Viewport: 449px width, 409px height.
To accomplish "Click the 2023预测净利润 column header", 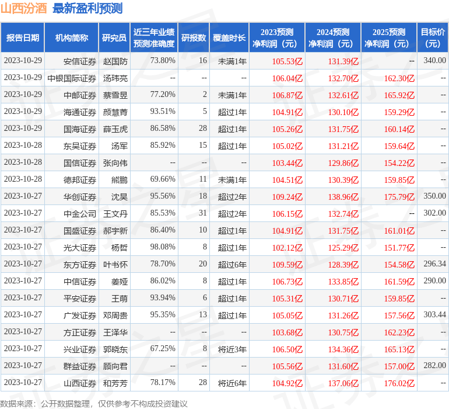I will 277,37.
